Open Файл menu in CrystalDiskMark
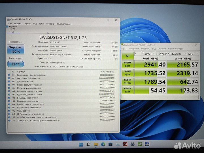This screenshot has width=204, height=153. pos(124,49)
